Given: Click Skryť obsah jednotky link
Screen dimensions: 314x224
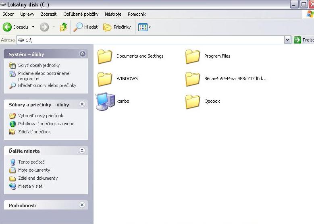Looking at the screenshot, I should [x=39, y=65].
